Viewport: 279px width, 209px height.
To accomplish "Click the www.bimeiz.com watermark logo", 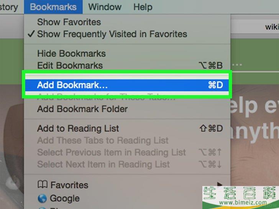I will [241, 198].
